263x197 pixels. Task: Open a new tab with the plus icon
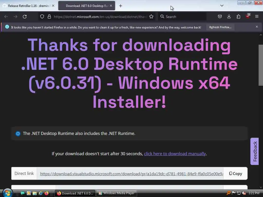(121, 6)
